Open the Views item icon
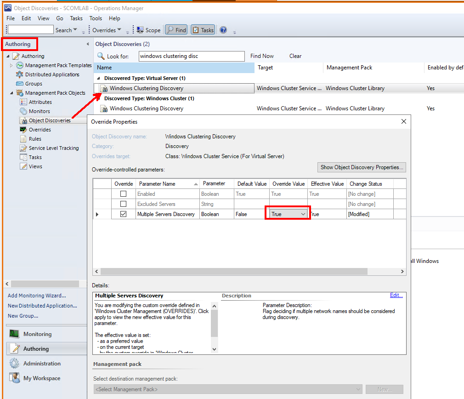This screenshot has width=464, height=399. pos(23,166)
